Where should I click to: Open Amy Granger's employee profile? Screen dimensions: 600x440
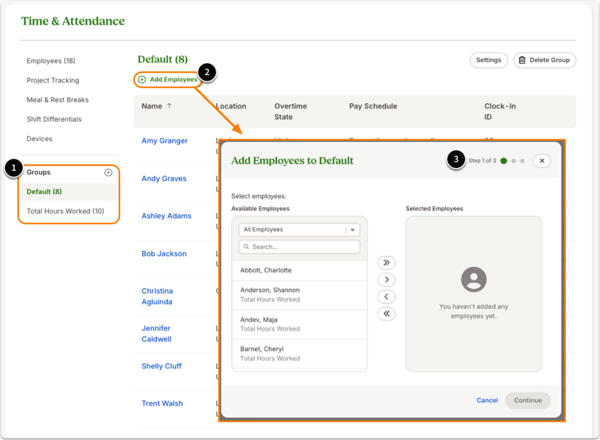point(164,141)
